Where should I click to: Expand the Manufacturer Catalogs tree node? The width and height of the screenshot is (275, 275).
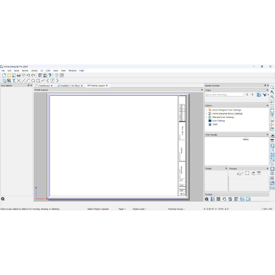(x=206, y=117)
